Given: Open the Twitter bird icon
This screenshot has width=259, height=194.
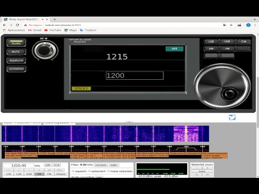Looking at the screenshot, I should pos(232,117).
